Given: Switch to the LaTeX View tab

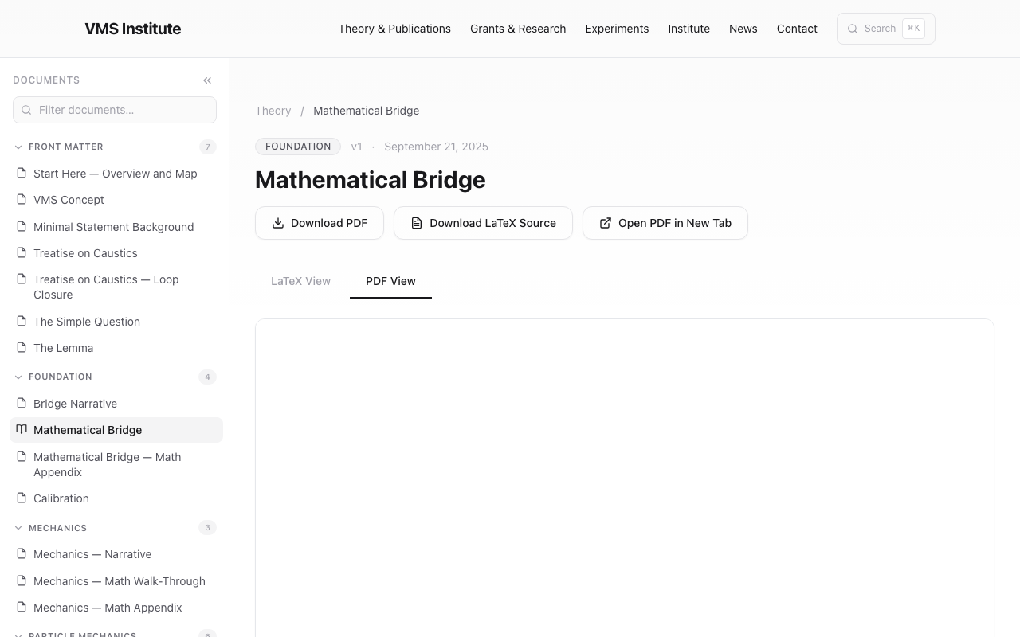Looking at the screenshot, I should pos(300,281).
